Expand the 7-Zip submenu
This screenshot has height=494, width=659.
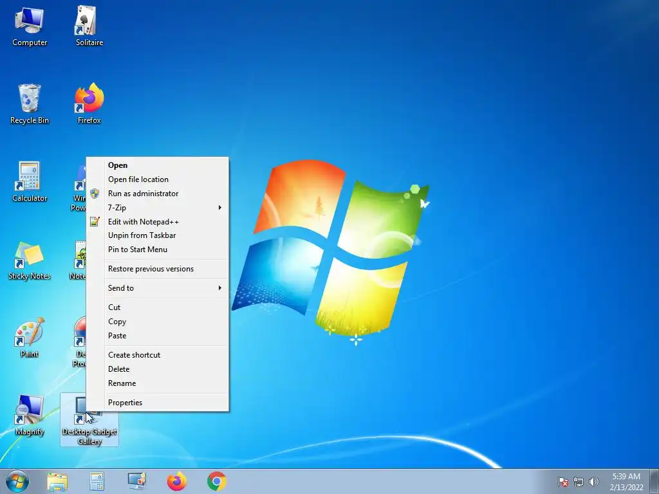158,208
